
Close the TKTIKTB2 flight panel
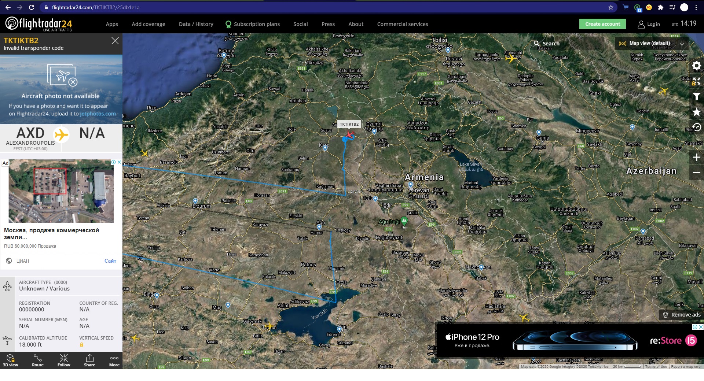(115, 41)
